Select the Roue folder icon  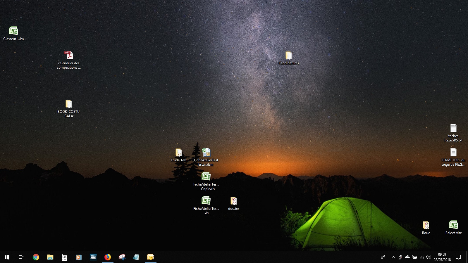click(426, 228)
